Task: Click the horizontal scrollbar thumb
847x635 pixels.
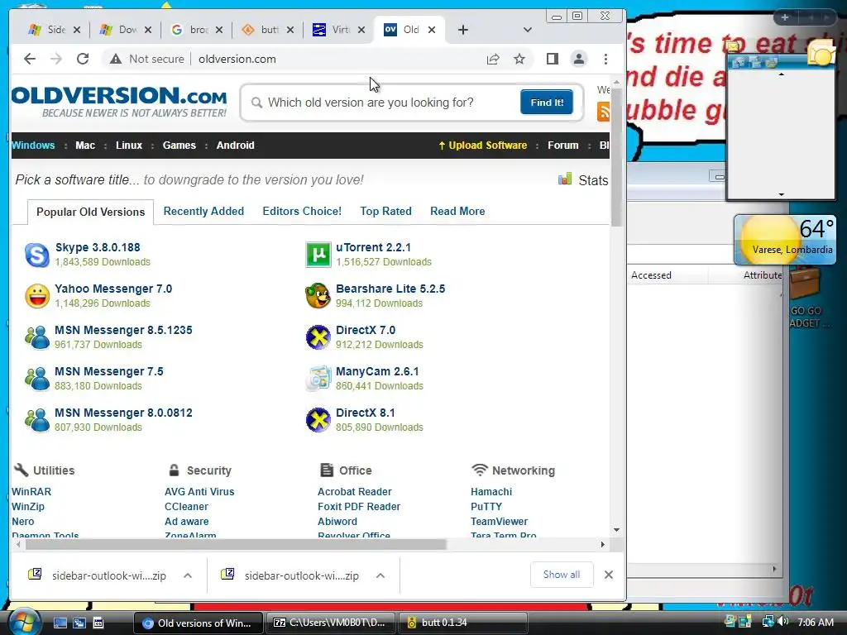Action: (236, 544)
